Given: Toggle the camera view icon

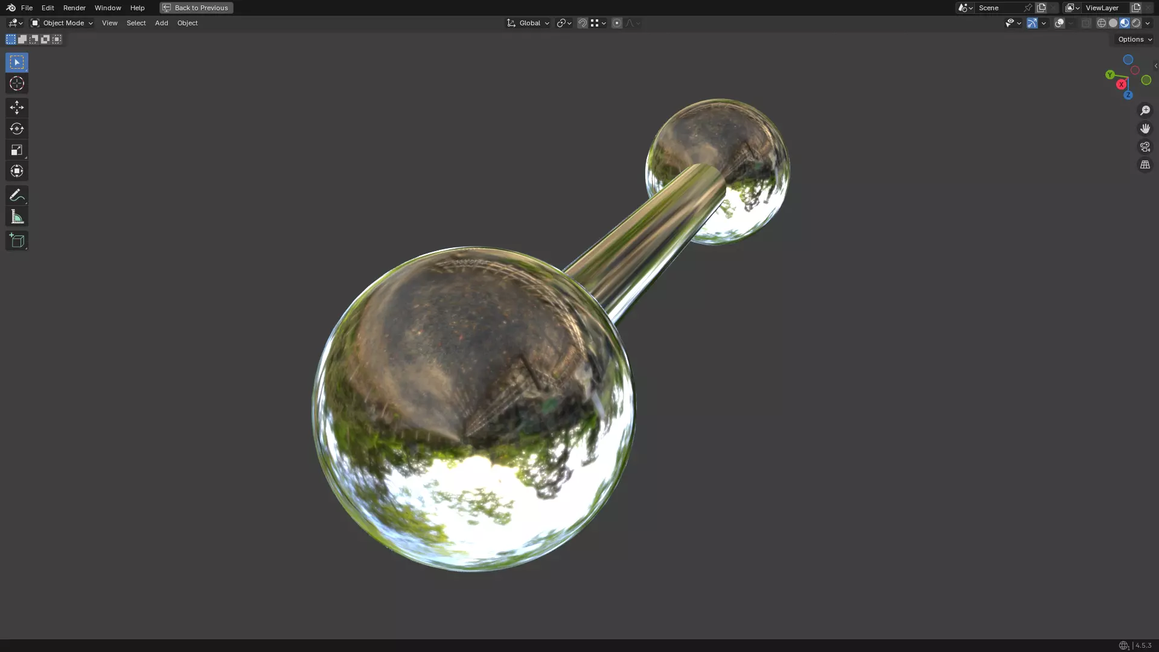Looking at the screenshot, I should pos(1145,147).
